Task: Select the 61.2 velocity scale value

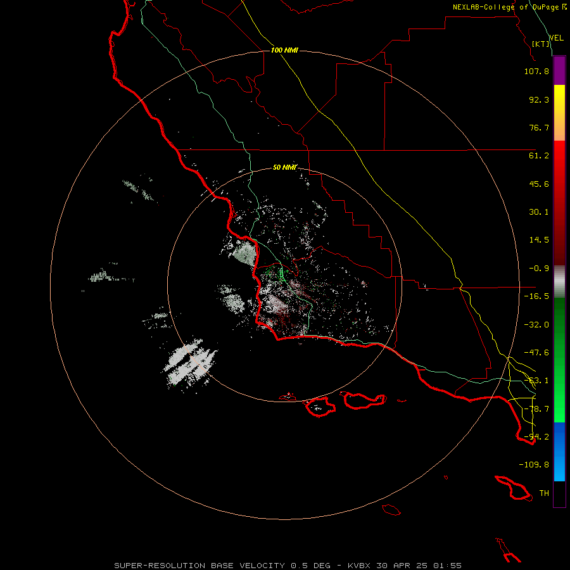Action: (x=539, y=156)
